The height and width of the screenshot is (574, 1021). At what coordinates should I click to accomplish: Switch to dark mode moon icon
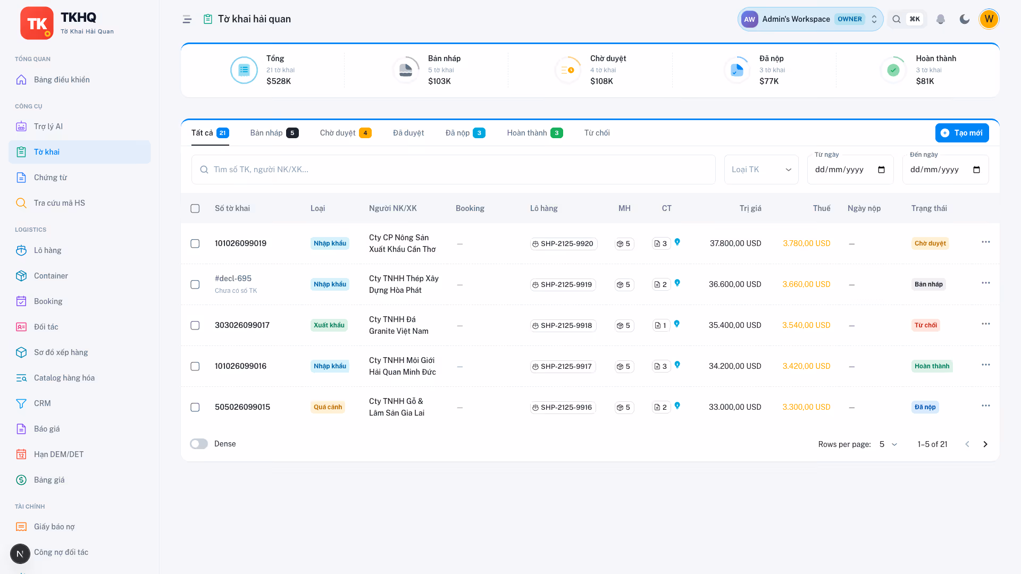[965, 19]
